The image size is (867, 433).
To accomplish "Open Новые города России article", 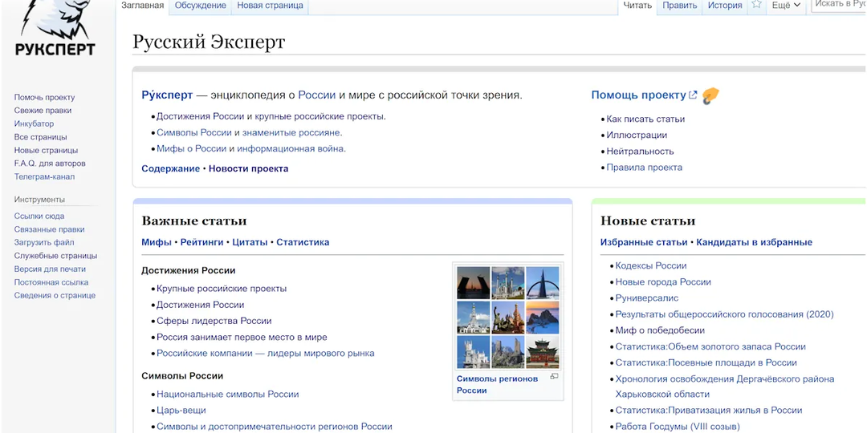I will (x=663, y=281).
